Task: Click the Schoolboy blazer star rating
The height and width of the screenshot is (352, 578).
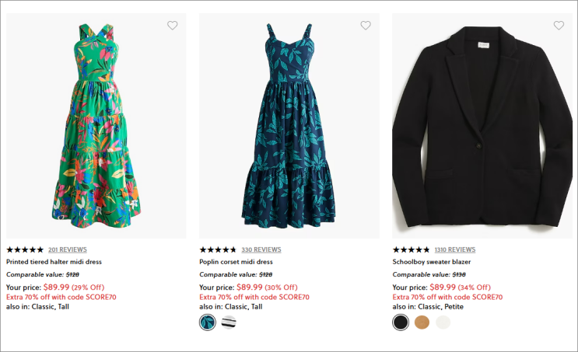Action: click(x=411, y=250)
